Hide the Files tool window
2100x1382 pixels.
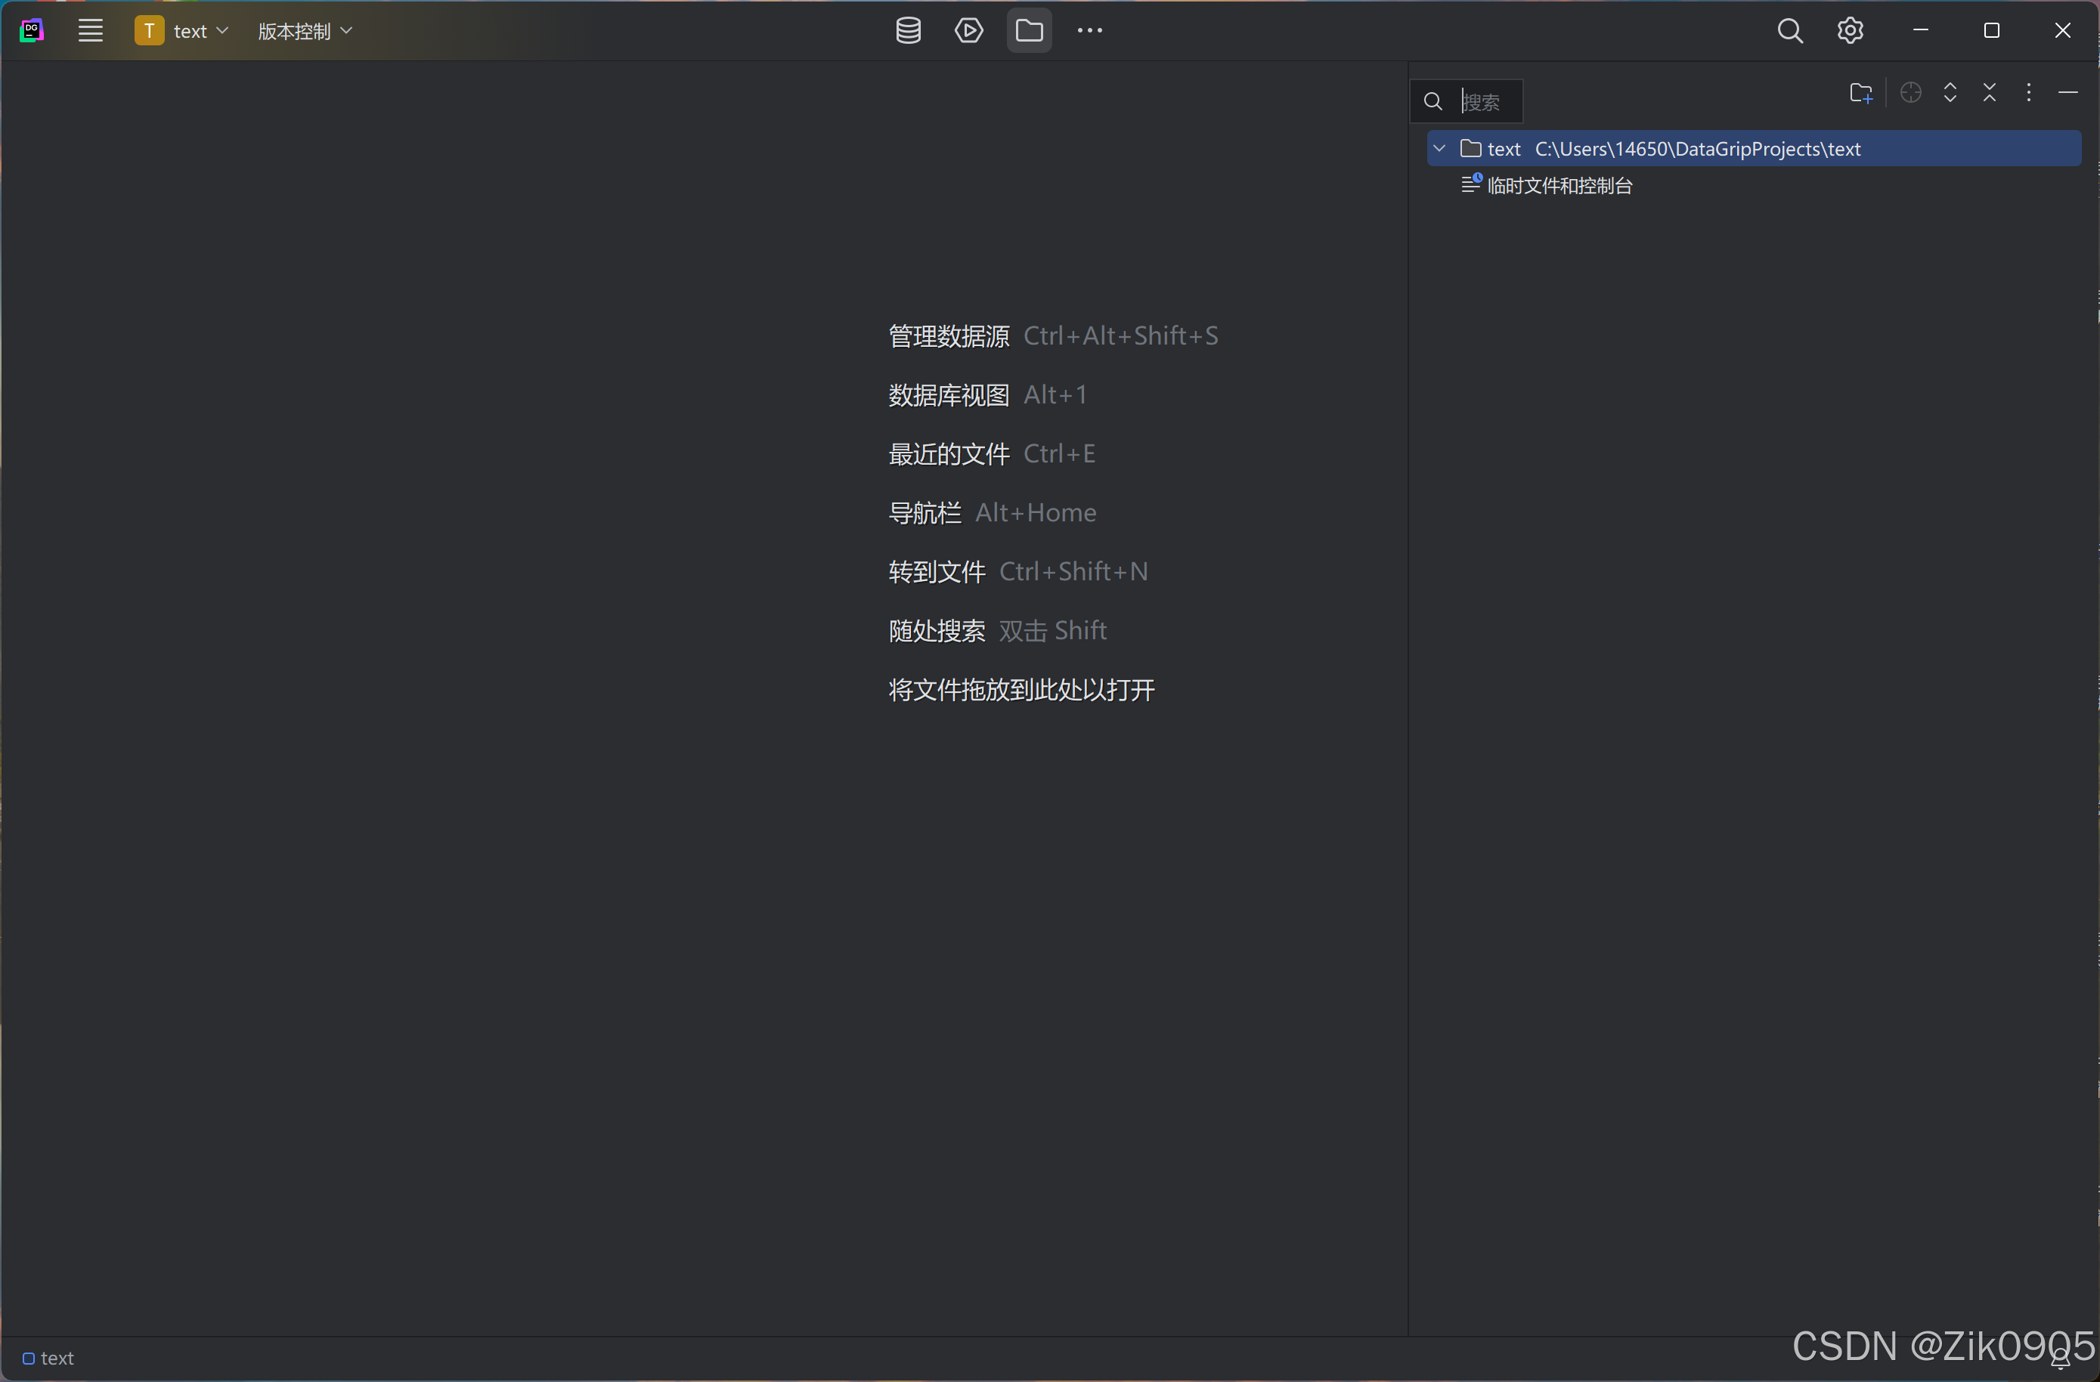tap(2068, 93)
